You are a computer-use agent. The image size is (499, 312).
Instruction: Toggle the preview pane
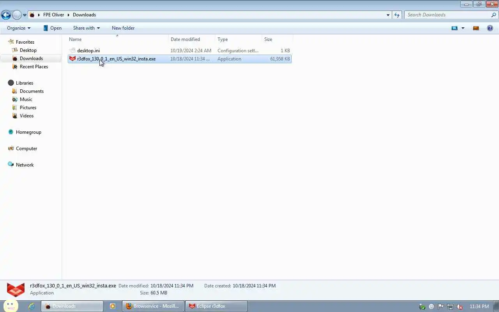[476, 28]
